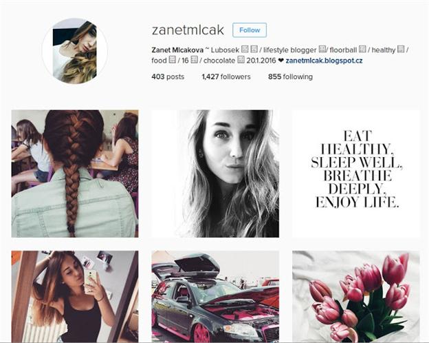Image resolution: width=429 pixels, height=343 pixels.
Task: Click the first emoji placeholder after Lubosek
Action: click(x=245, y=50)
